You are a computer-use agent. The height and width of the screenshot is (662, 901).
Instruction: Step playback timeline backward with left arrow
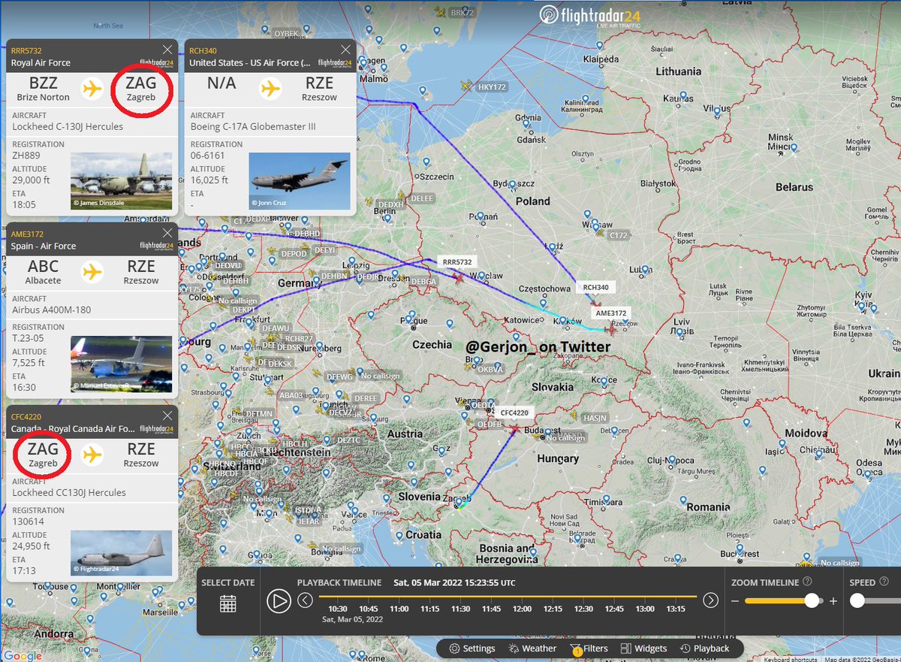tap(305, 600)
